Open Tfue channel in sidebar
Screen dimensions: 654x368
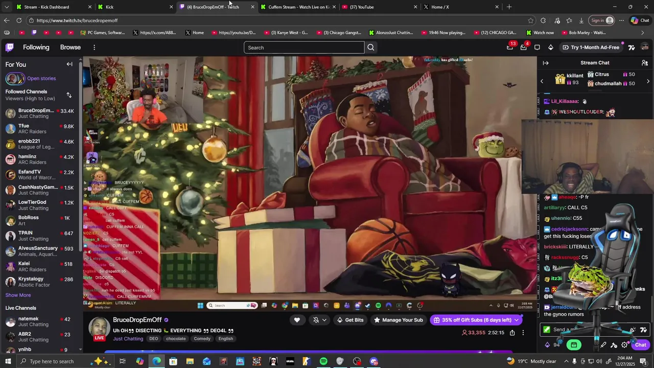coord(40,129)
